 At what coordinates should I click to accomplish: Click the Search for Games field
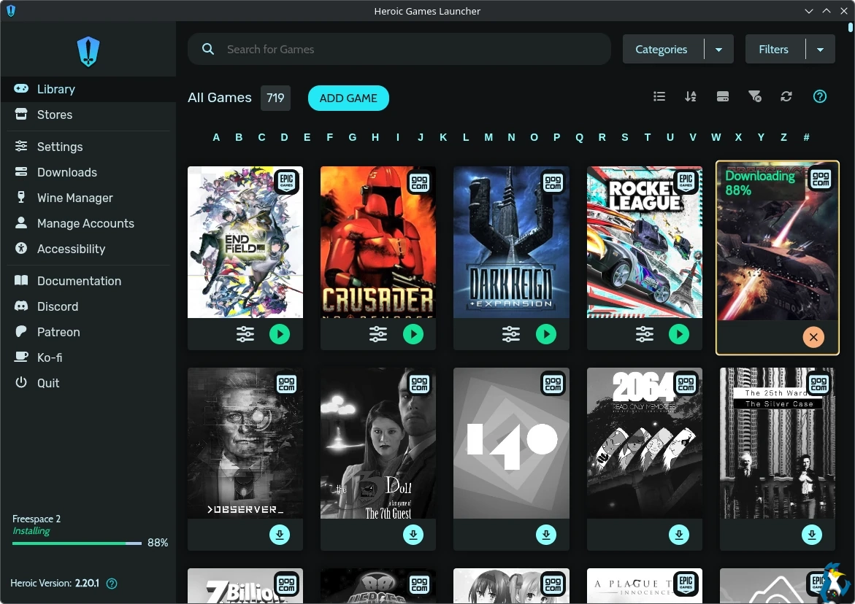(x=409, y=50)
